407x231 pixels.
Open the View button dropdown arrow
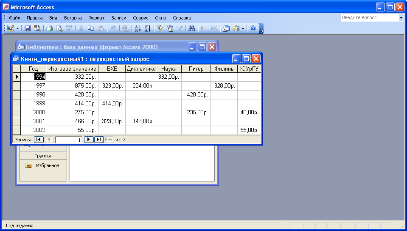17,28
